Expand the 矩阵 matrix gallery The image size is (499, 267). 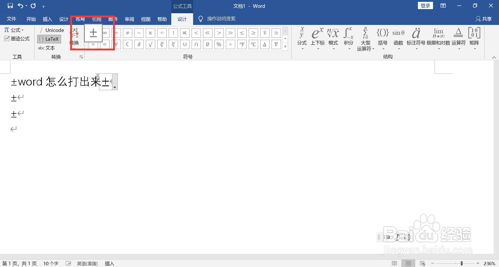tap(474, 38)
